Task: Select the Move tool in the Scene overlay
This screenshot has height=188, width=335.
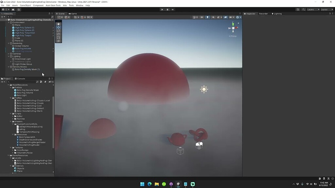Action: [x=58, y=27]
